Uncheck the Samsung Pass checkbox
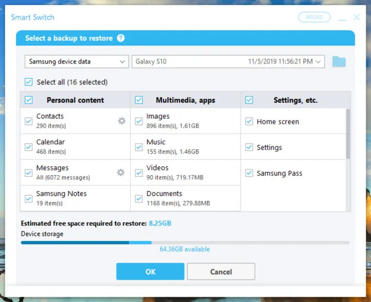Image resolution: width=371 pixels, height=302 pixels. coord(249,173)
